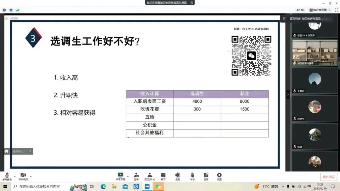Unmute the microphone (解除静音)
340x191 pixels.
point(7,176)
